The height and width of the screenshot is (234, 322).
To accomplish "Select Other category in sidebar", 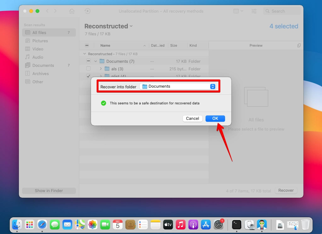I will tap(49, 82).
